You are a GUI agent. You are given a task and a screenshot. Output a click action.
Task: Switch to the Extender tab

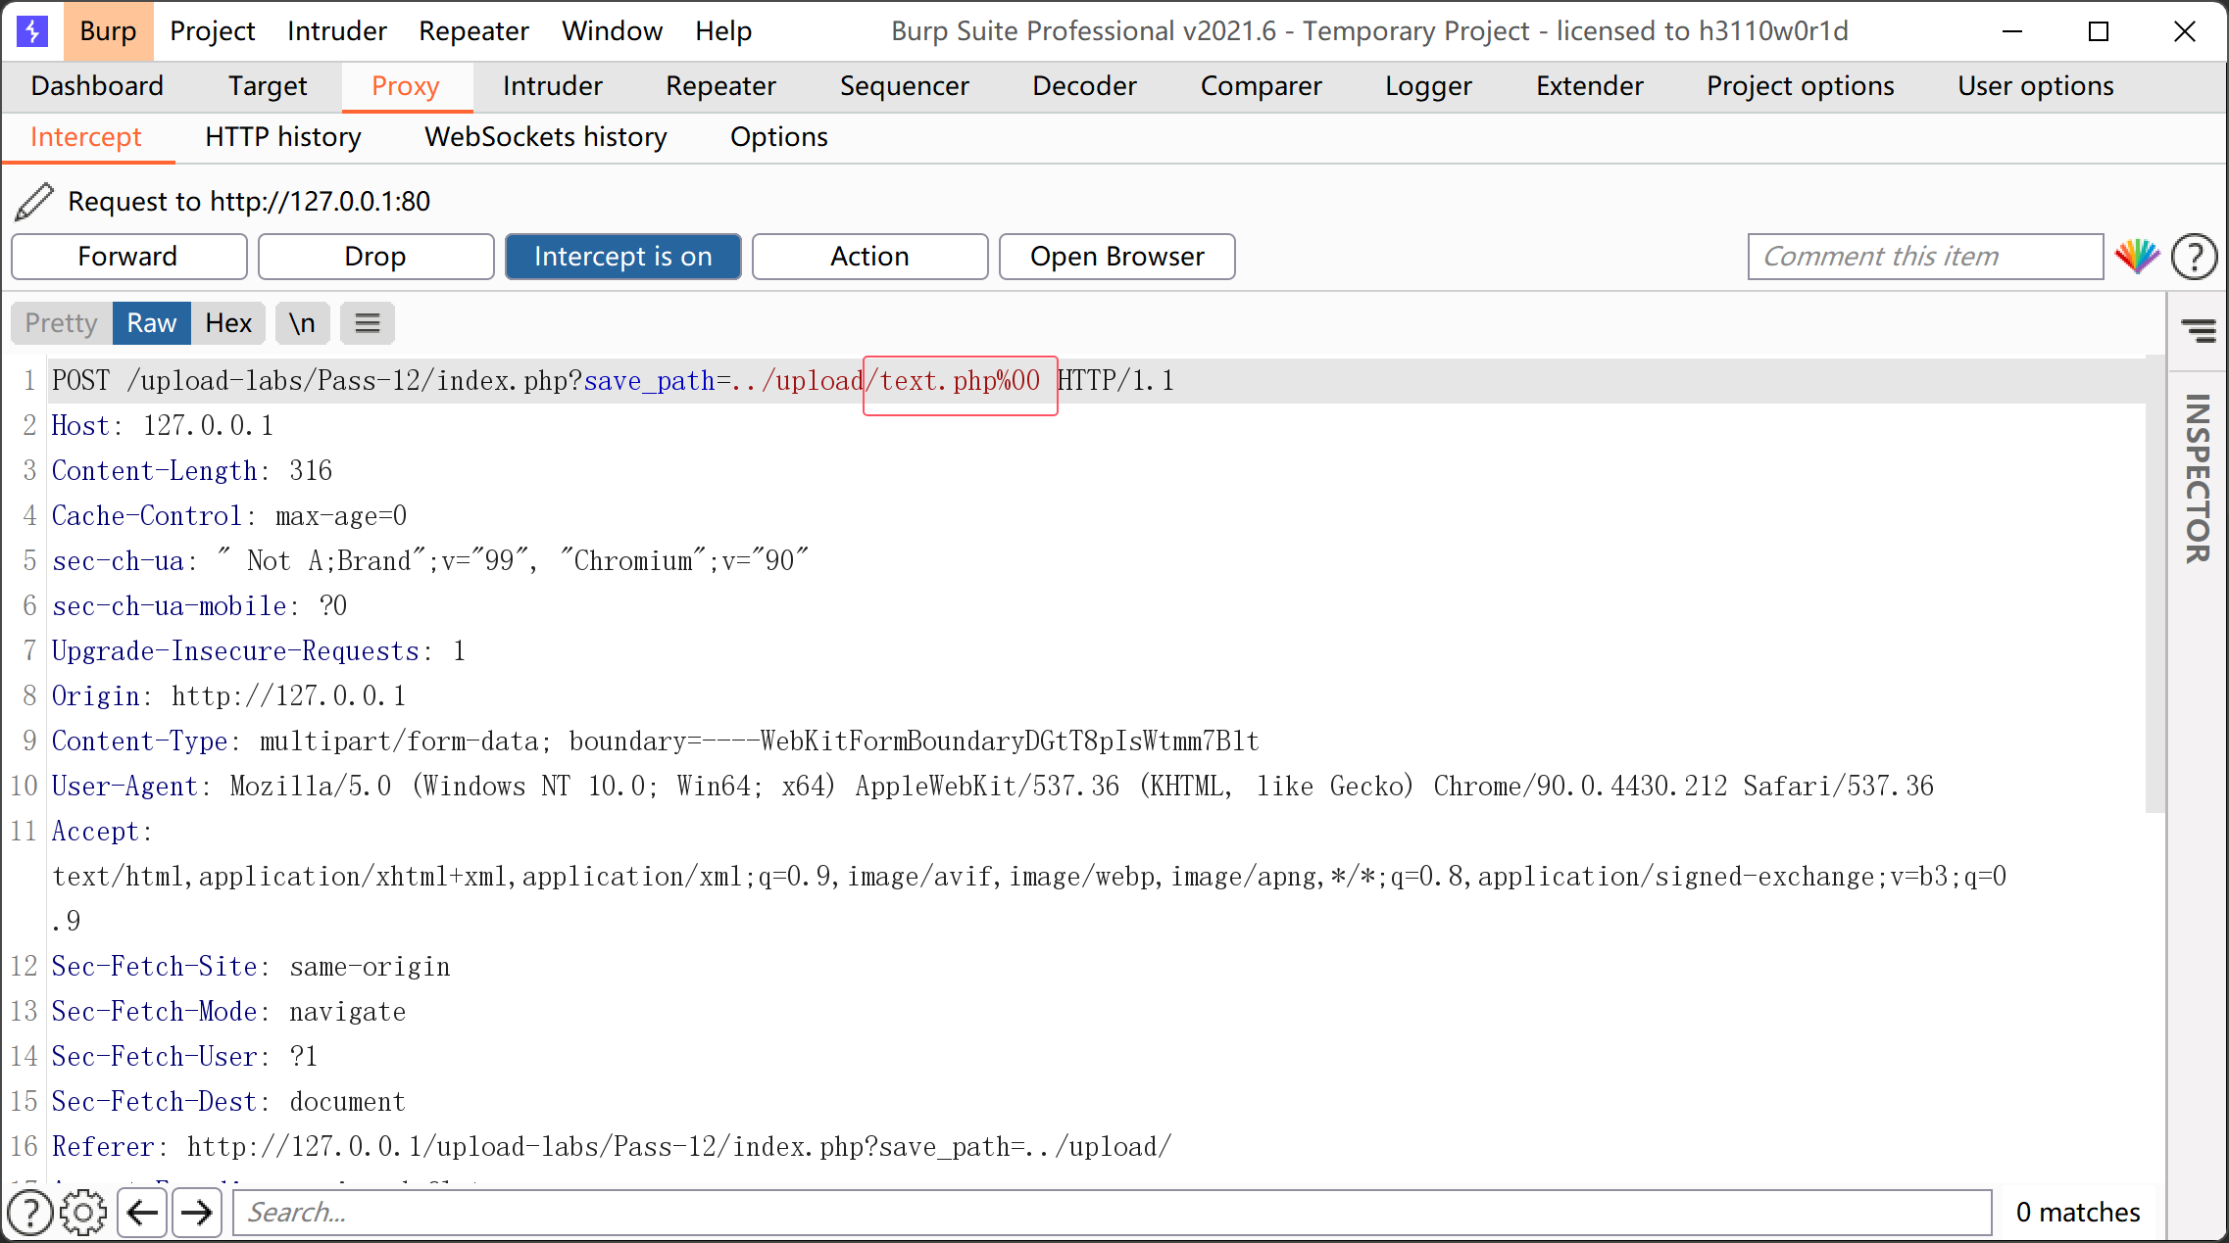click(x=1589, y=86)
